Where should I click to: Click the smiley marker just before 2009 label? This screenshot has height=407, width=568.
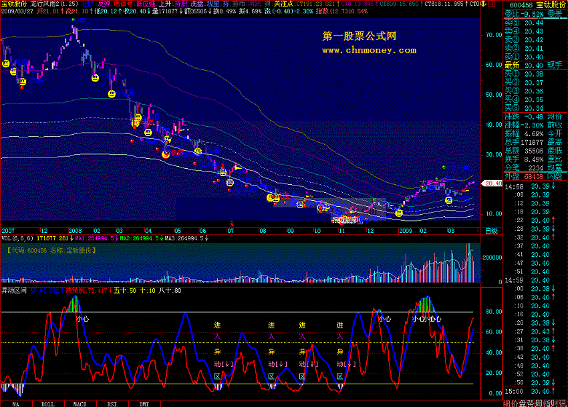point(399,213)
